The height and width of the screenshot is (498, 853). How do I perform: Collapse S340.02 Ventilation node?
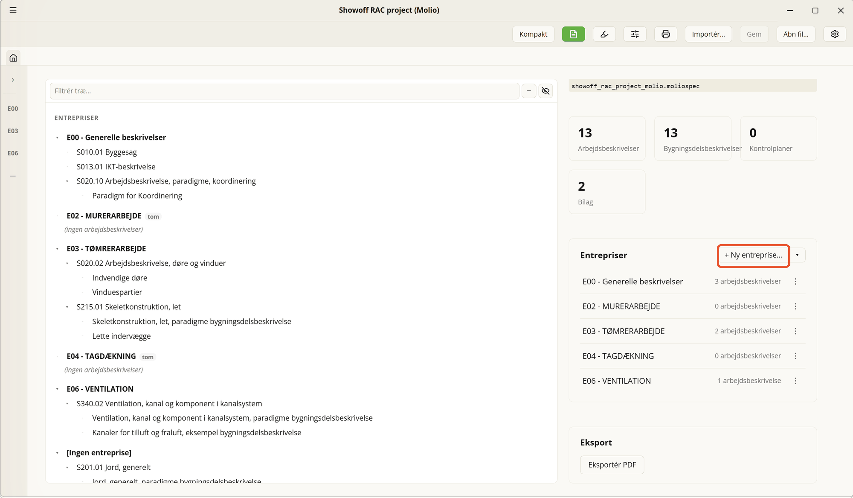67,404
